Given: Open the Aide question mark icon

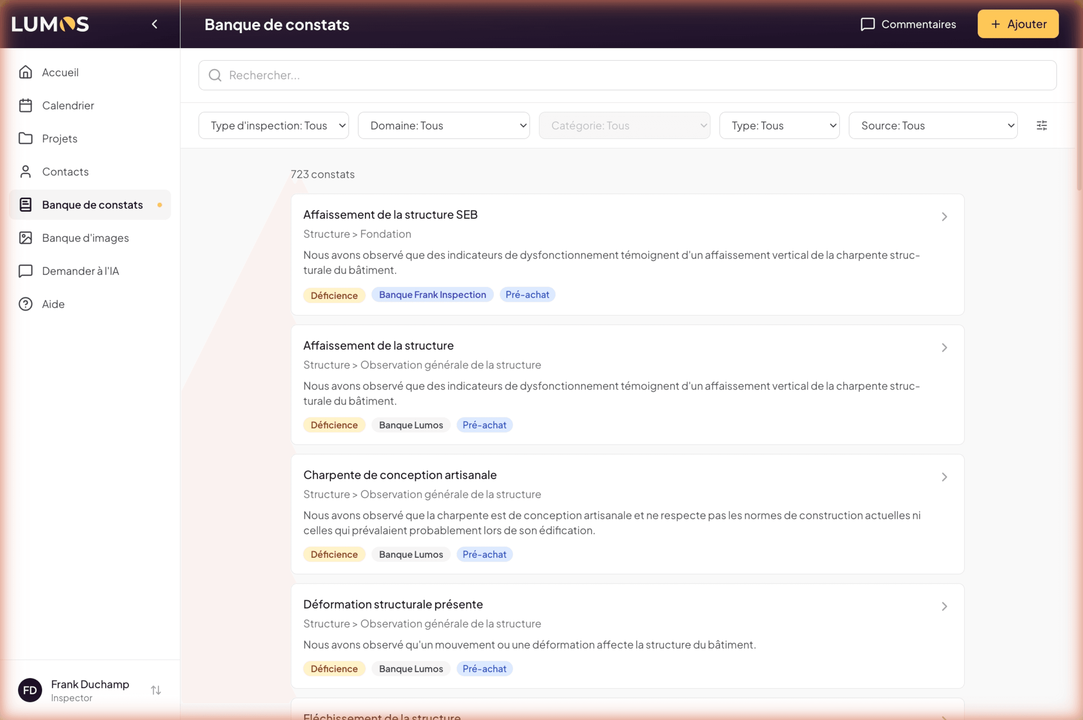Looking at the screenshot, I should (26, 304).
